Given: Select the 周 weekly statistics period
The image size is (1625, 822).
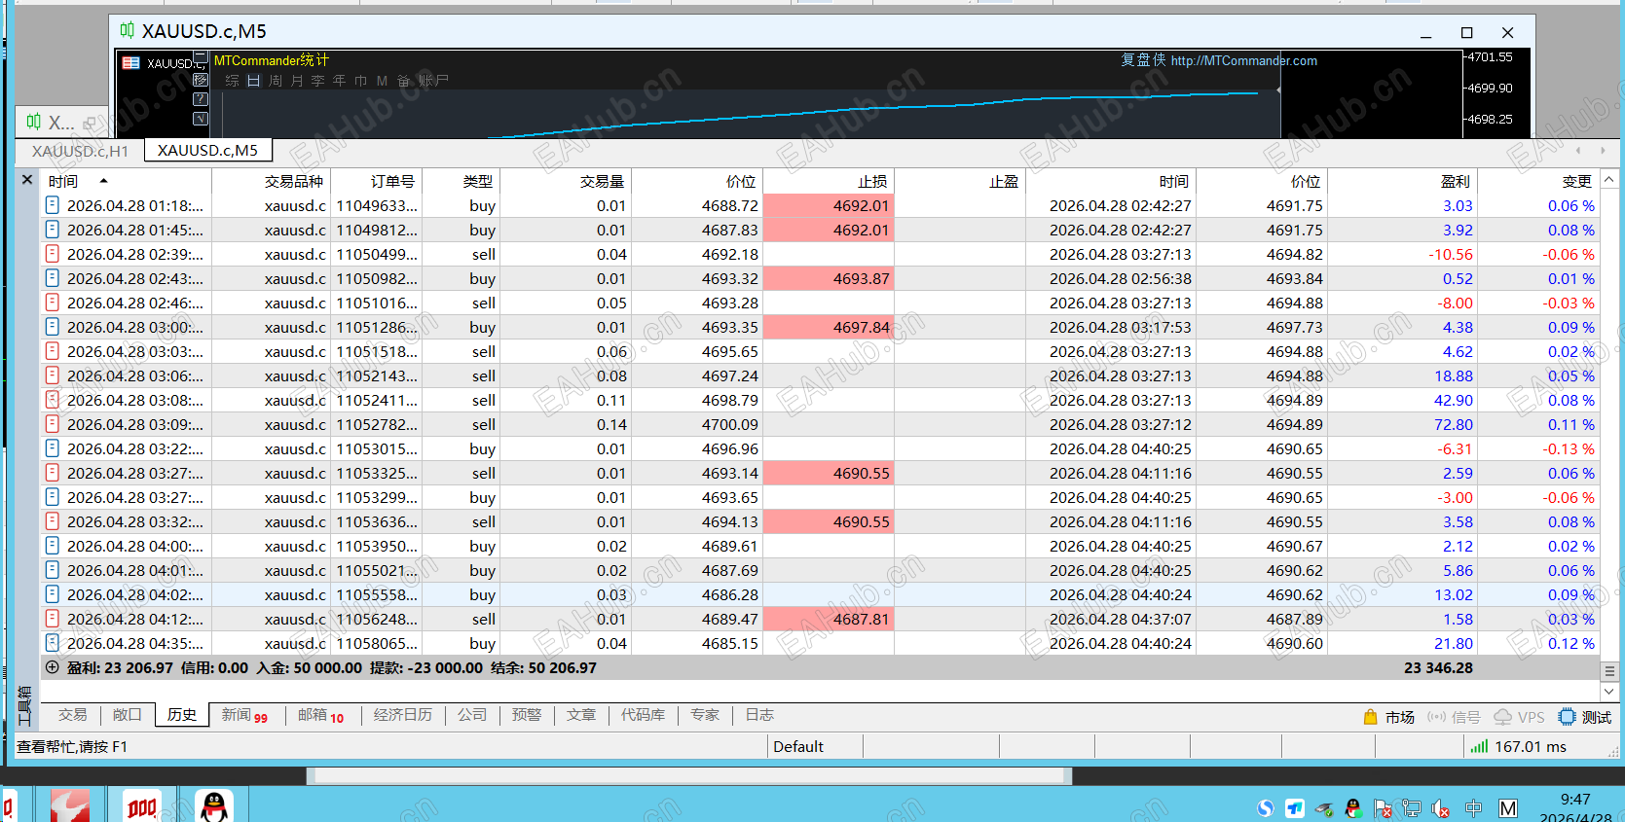Looking at the screenshot, I should point(276,81).
